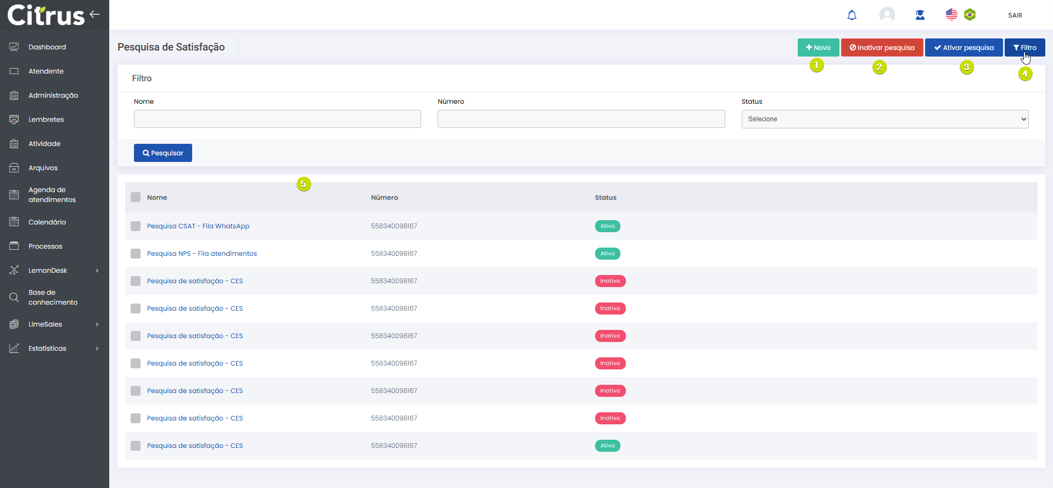Screen dimensions: 1053x488
Task: Open the user profile avatar
Action: 887,15
